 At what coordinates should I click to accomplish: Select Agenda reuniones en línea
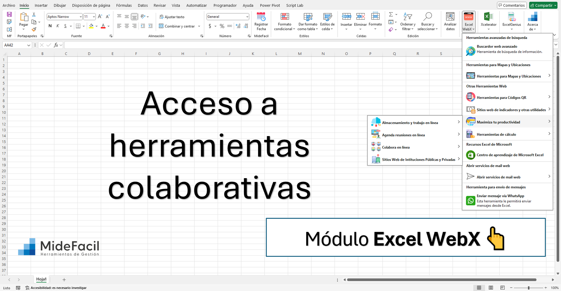click(415, 135)
